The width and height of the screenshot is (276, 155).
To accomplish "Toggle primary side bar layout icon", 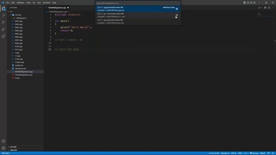I will [245, 3].
